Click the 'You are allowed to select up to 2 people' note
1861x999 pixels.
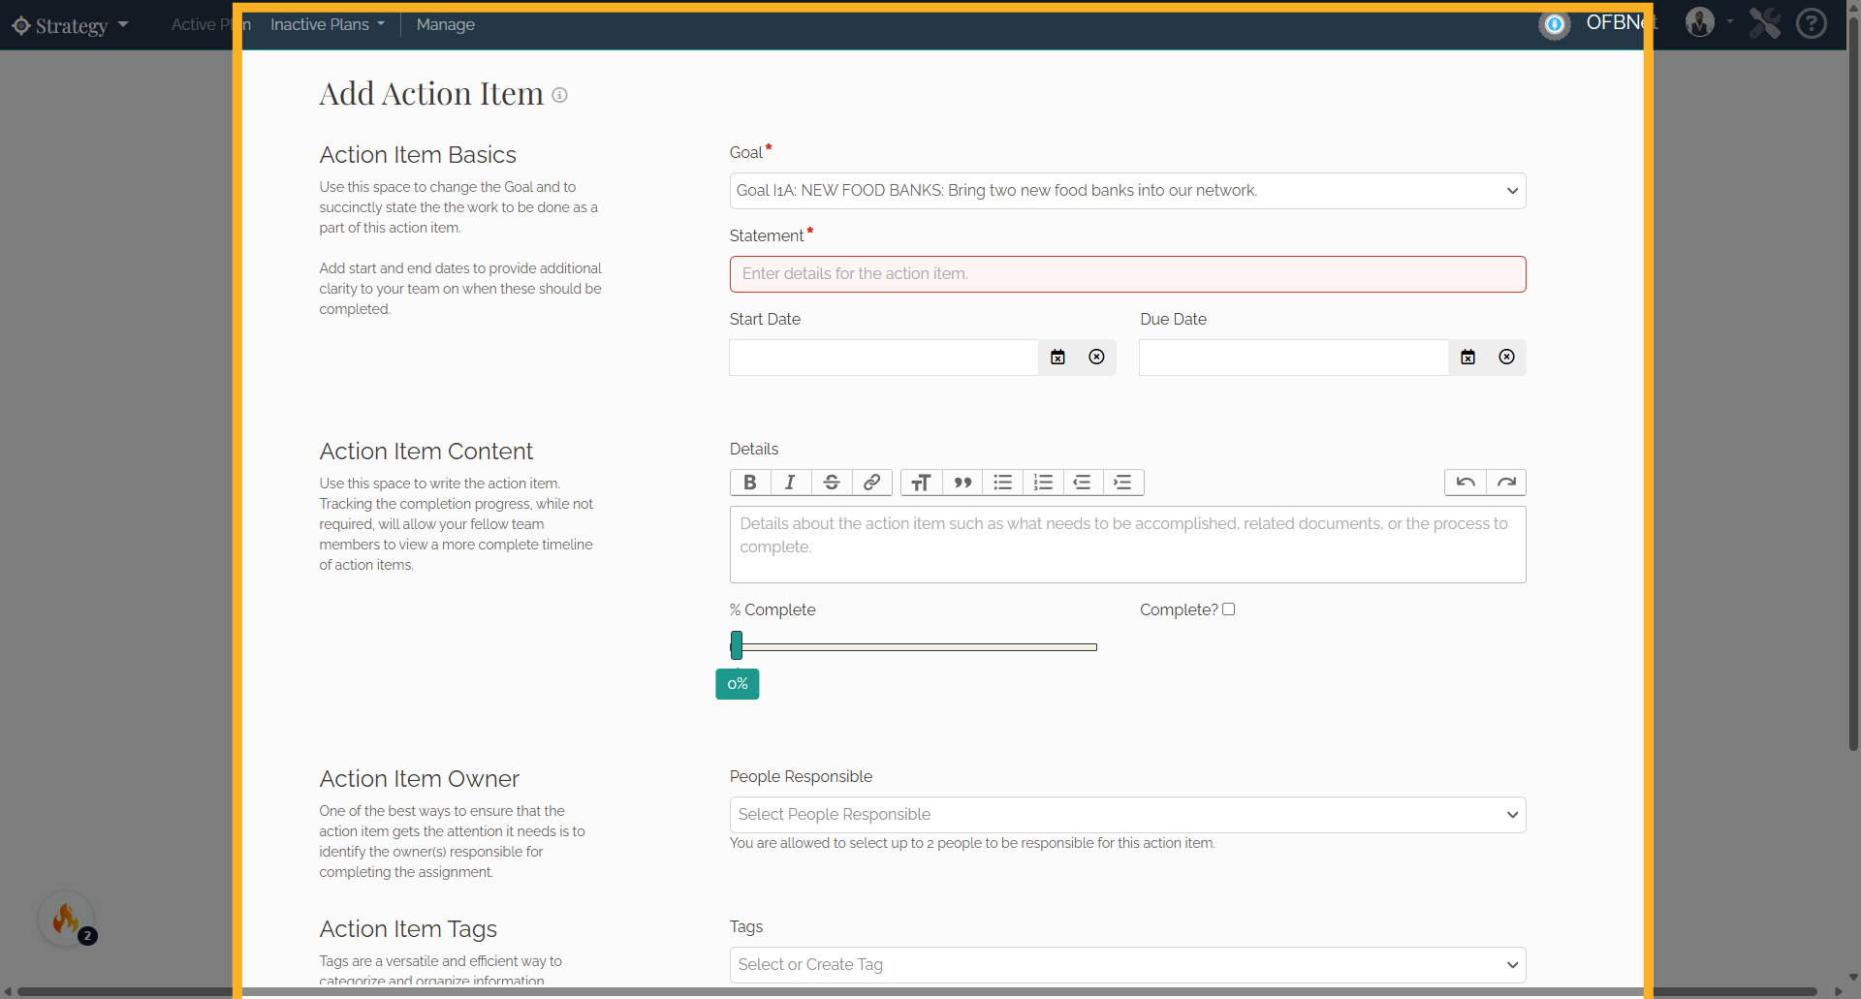click(972, 843)
